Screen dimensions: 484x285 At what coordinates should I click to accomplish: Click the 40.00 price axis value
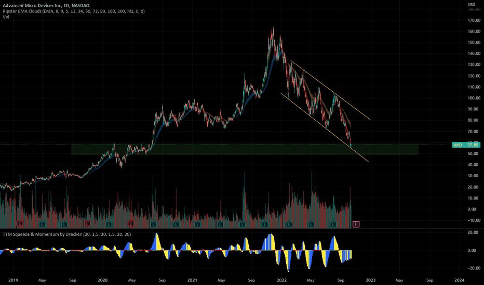pos(474,165)
